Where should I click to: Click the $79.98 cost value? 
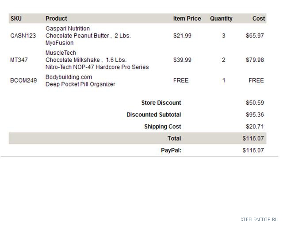[255, 60]
